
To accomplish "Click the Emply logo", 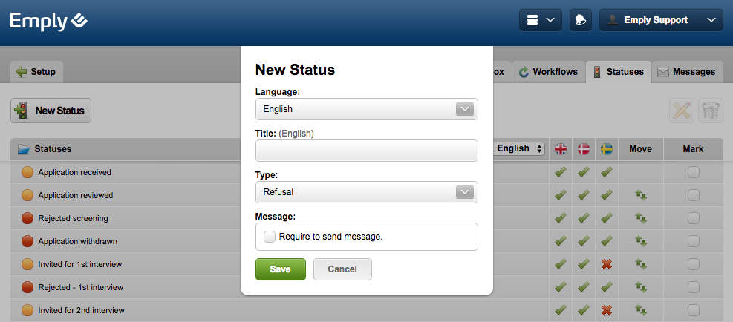I will (48, 21).
